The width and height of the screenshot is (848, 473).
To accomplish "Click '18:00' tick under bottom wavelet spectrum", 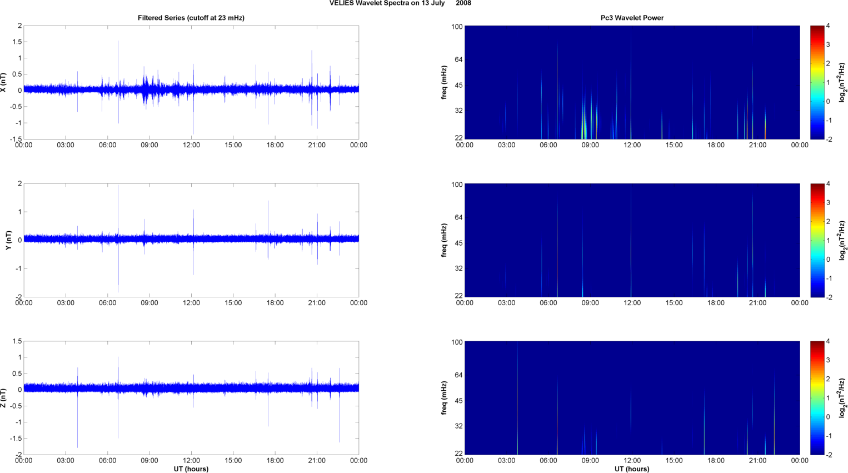I will pyautogui.click(x=716, y=460).
